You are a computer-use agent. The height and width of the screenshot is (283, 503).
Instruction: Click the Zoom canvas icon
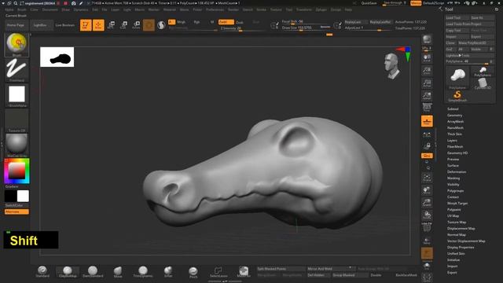coord(427,71)
